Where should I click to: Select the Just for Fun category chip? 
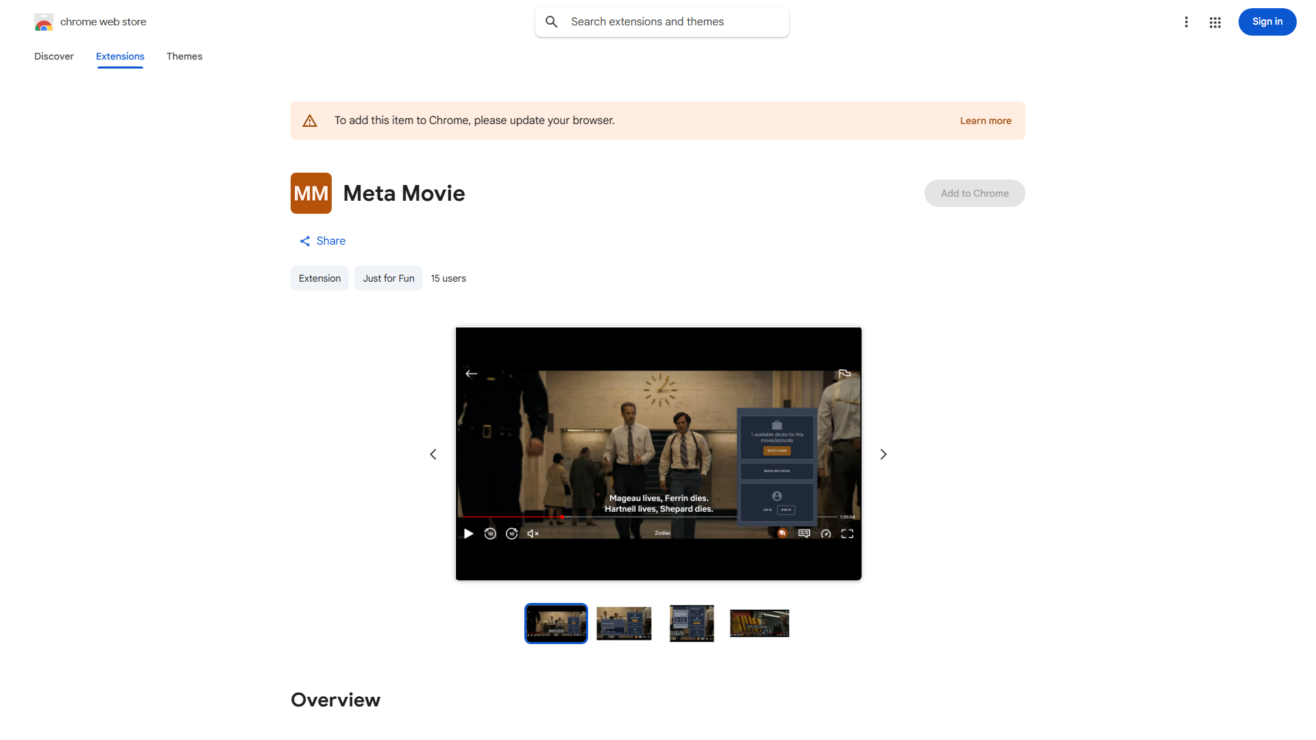[388, 277]
